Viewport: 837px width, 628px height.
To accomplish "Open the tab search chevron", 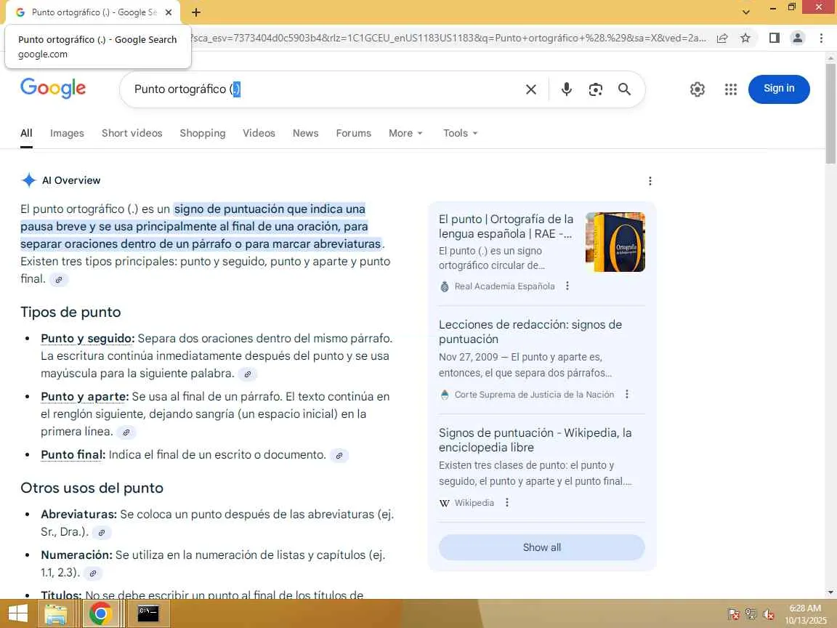I will [x=745, y=12].
